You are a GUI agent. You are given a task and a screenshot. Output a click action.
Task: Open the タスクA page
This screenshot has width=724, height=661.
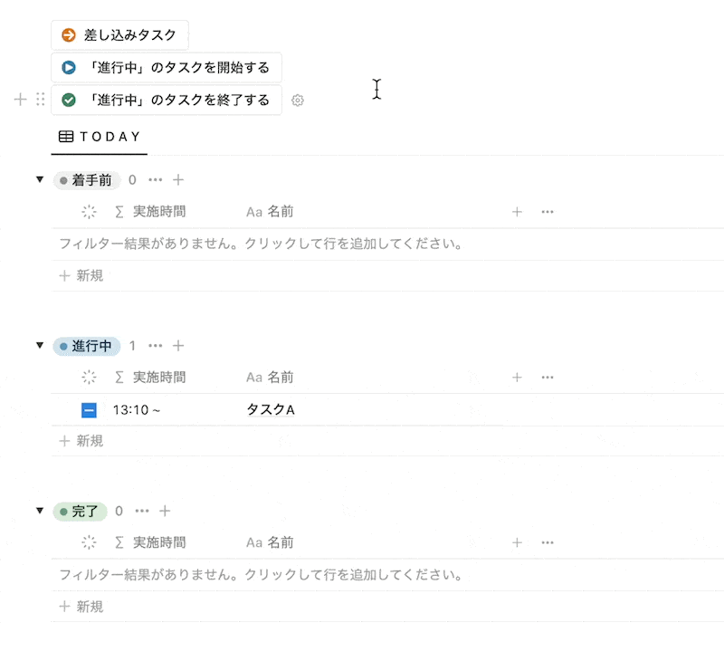point(271,409)
